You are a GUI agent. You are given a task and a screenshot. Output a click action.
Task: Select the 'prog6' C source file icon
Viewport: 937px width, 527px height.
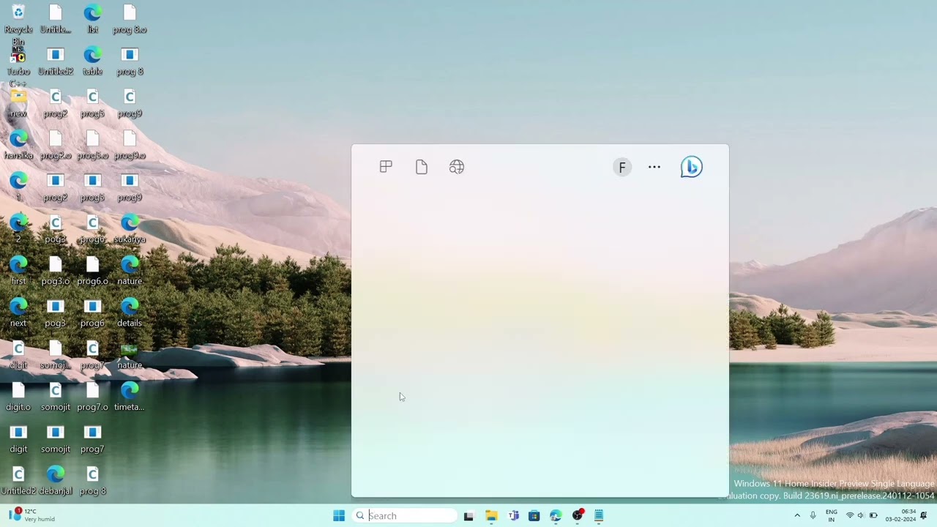(92, 229)
